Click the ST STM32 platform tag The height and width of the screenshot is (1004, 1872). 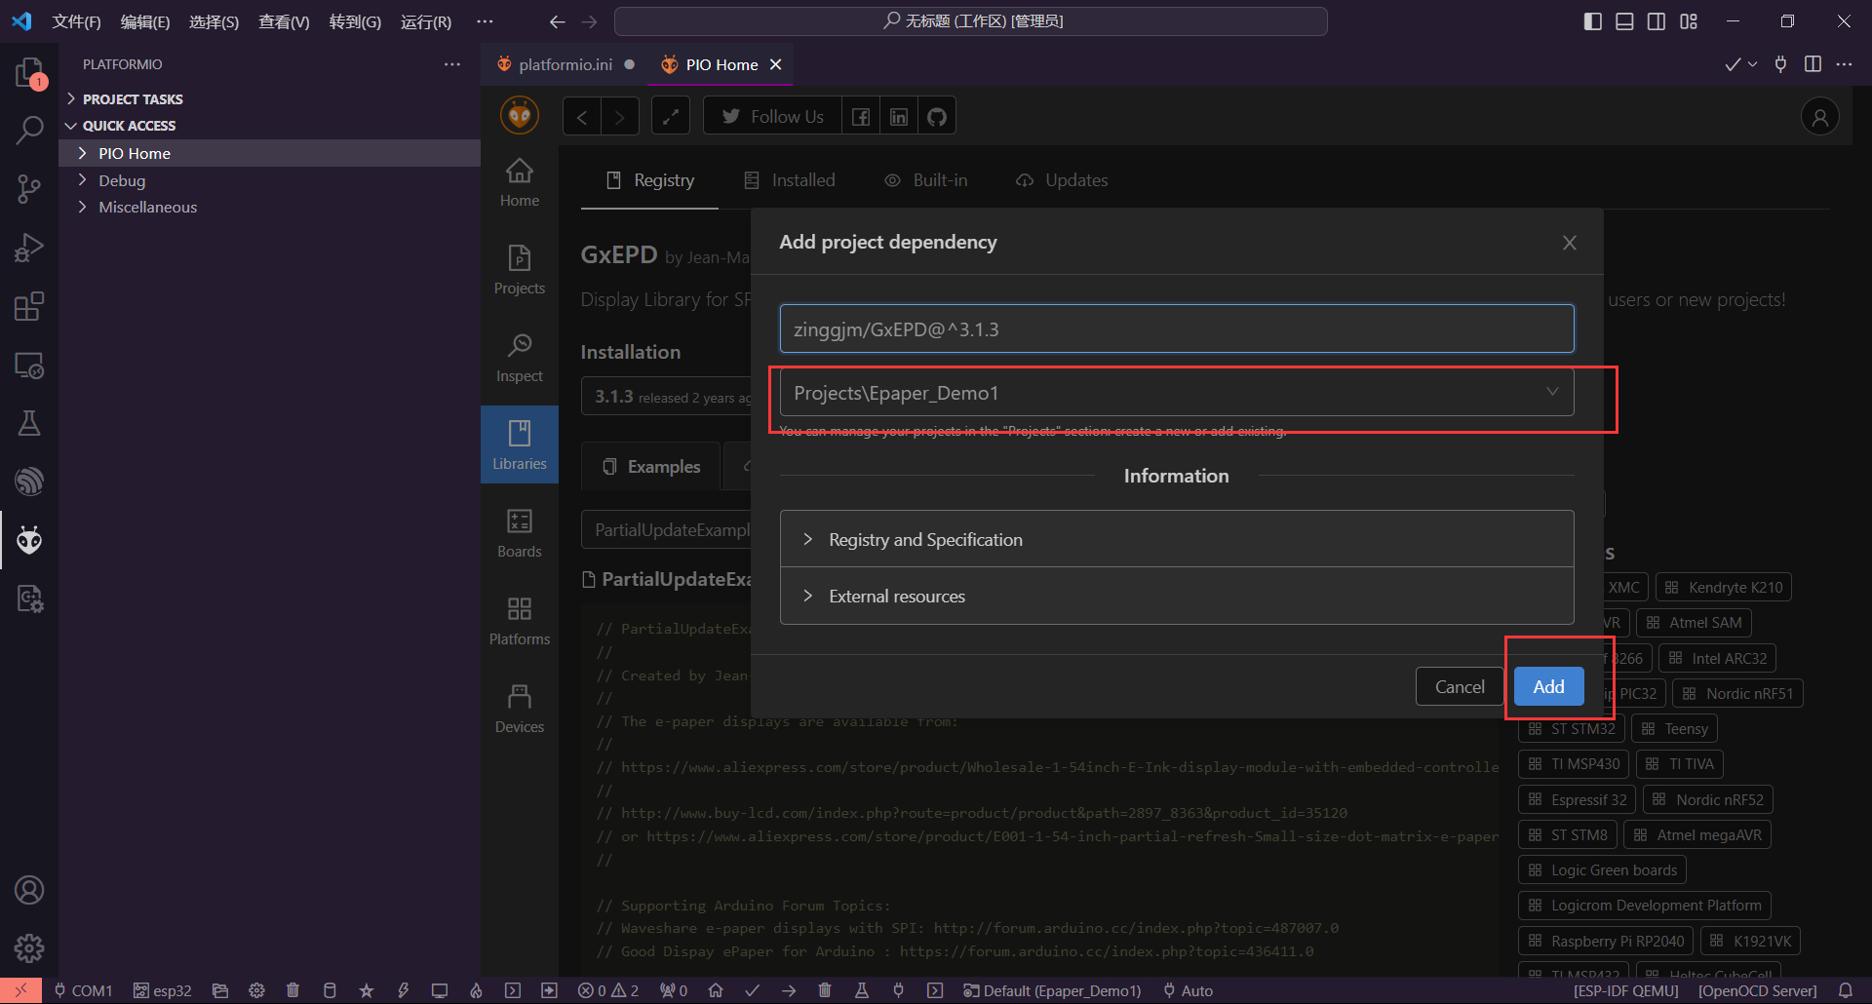[1572, 728]
